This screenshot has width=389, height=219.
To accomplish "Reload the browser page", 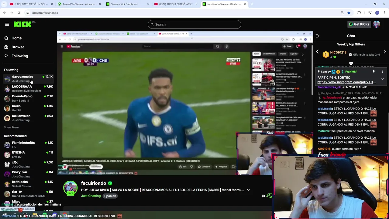I will [19, 13].
